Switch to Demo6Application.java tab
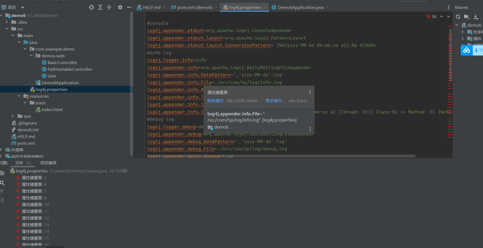483x248 pixels. (300, 8)
